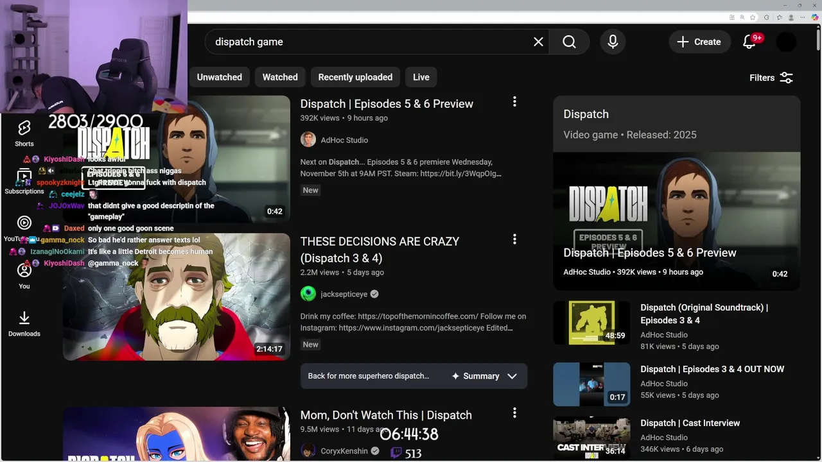The image size is (822, 462).
Task: Click the CoryxKenshin channel avatar
Action: (x=308, y=451)
